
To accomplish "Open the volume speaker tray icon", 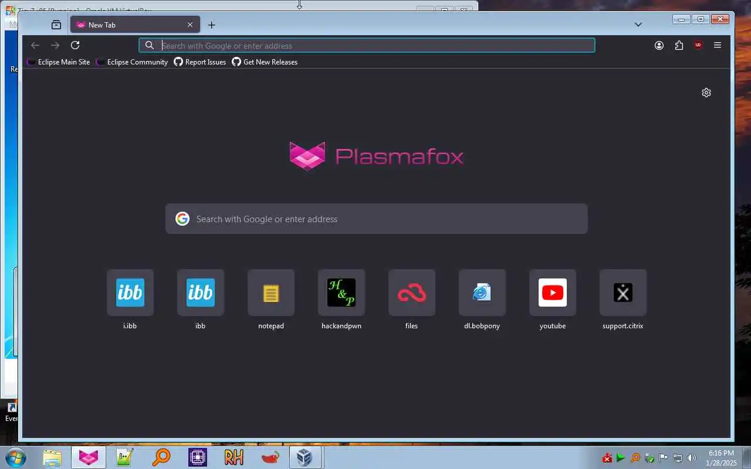I will point(692,458).
